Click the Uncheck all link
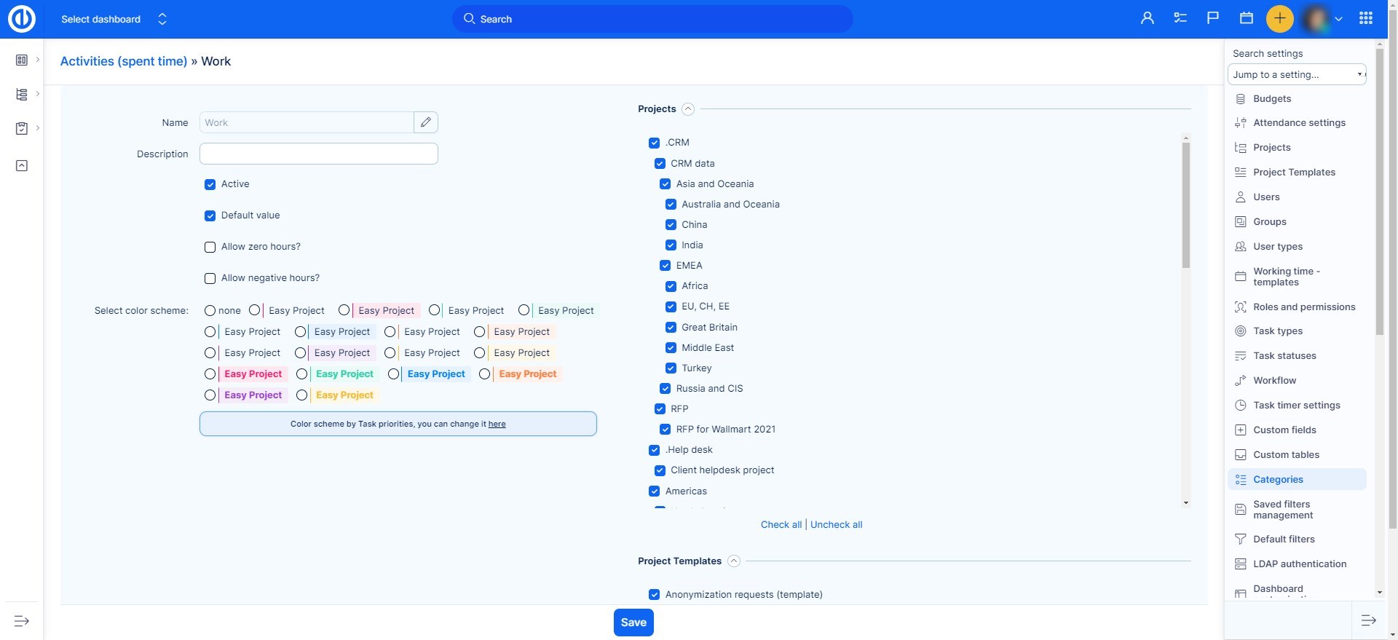This screenshot has height=640, width=1398. [x=836, y=525]
